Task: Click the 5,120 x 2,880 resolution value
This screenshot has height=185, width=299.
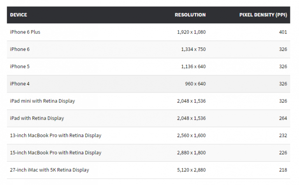Action: [191, 170]
